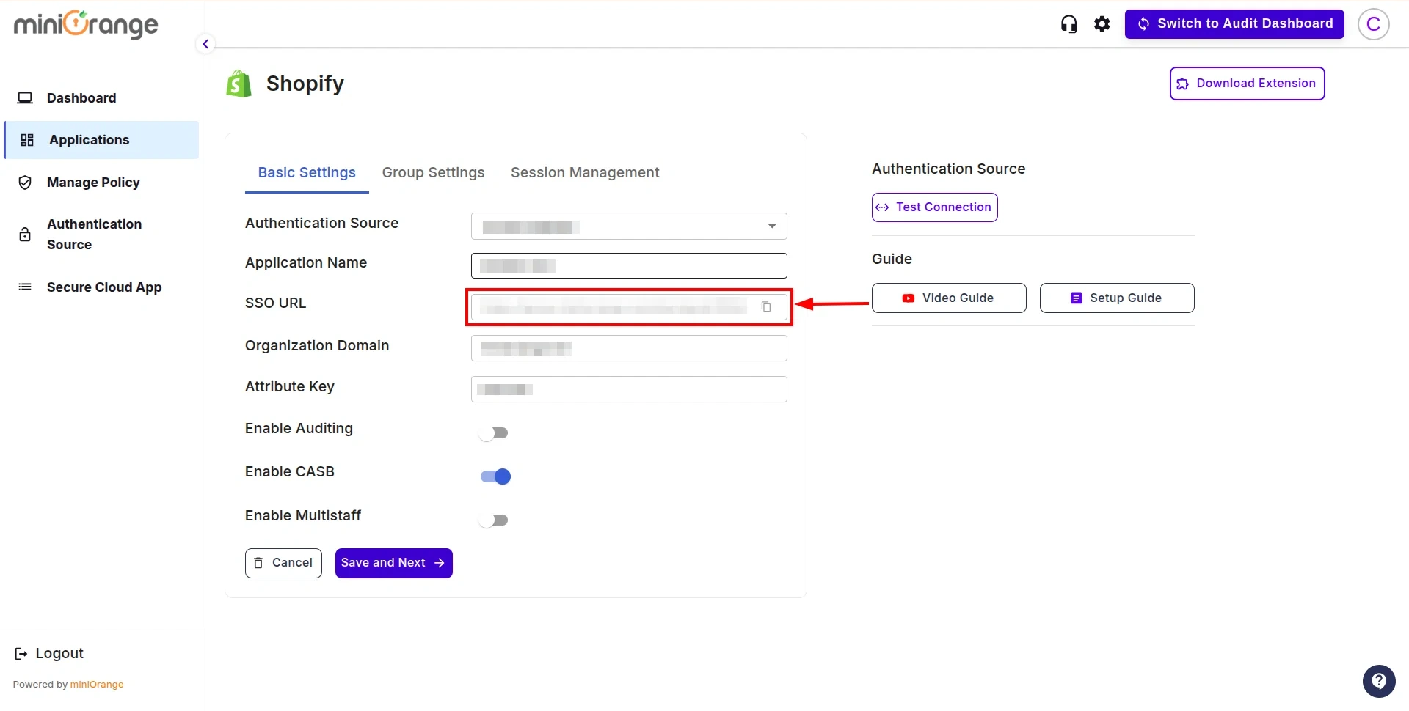1409x711 pixels.
Task: Open the Session Management tab
Action: (584, 172)
